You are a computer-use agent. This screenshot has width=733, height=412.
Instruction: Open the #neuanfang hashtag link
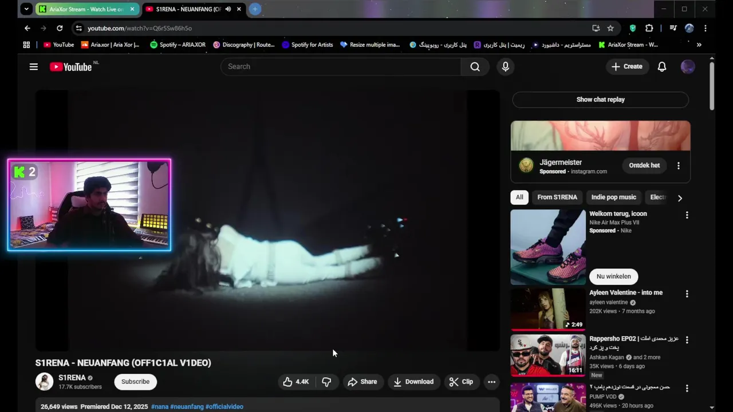coord(187,407)
